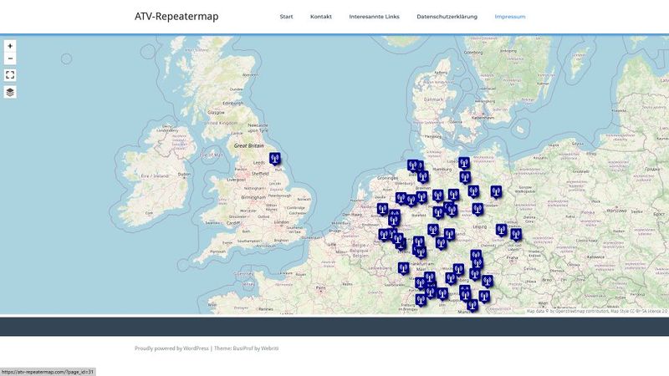Viewport: 669px width, 376px height.
Task: Select the repeater marker beside Leipzig
Action: [x=501, y=230]
